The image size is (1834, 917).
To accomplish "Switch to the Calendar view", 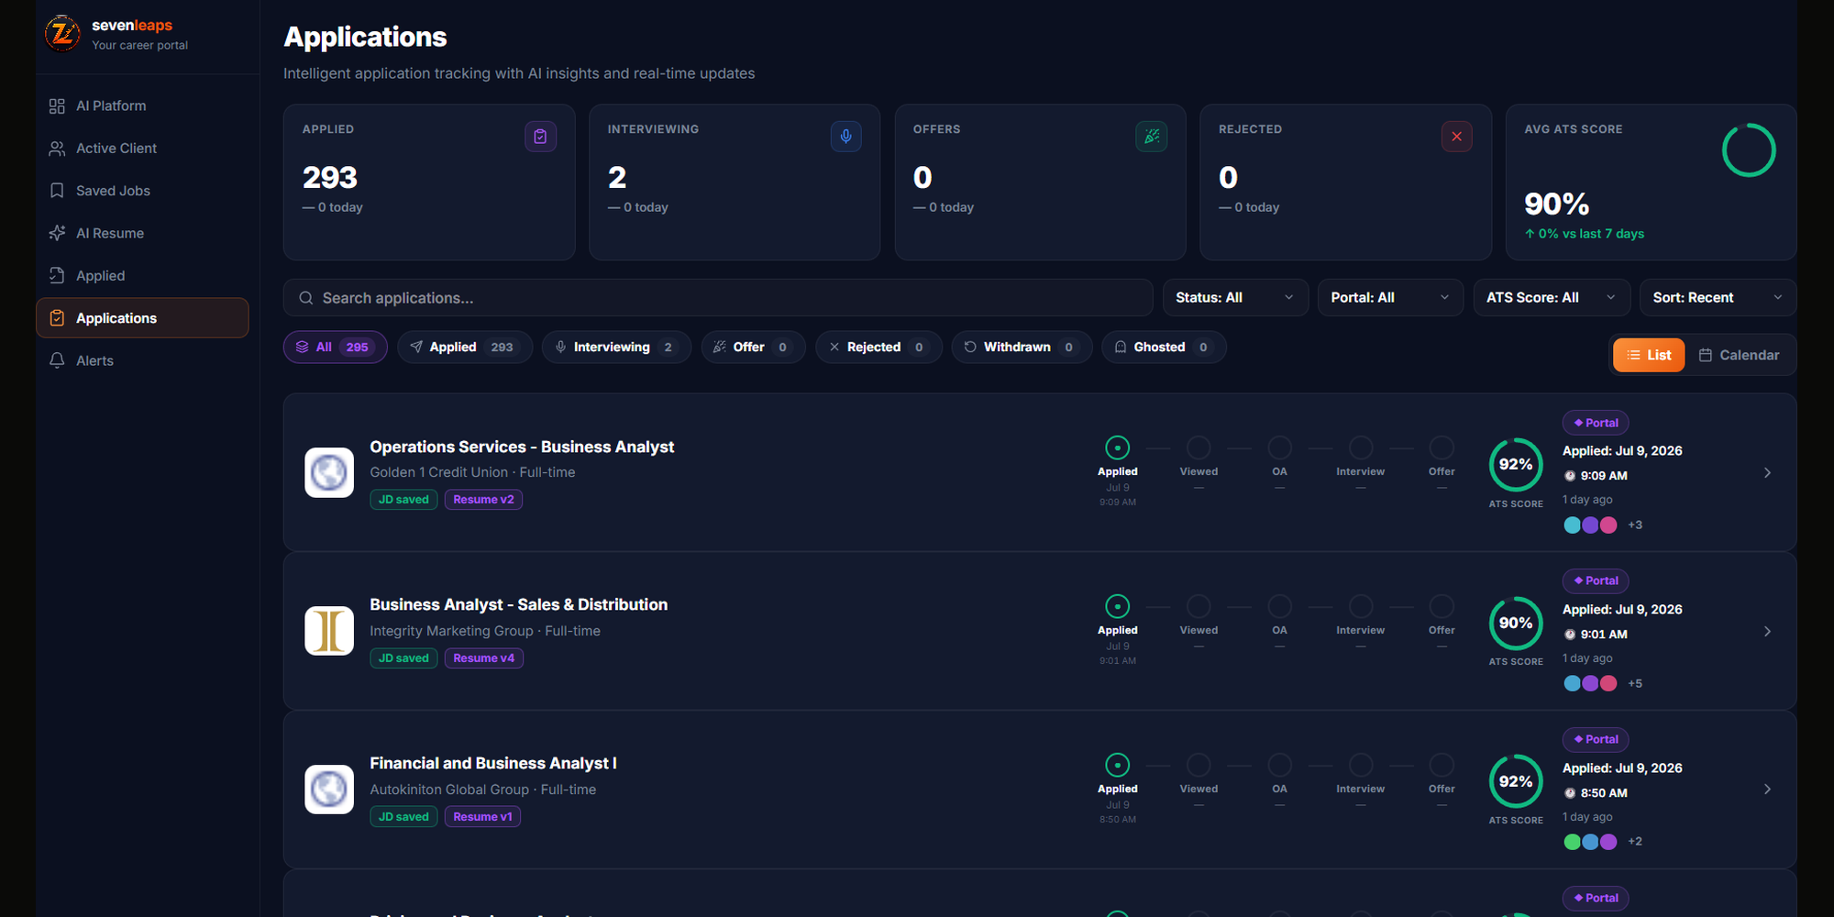I will point(1739,355).
